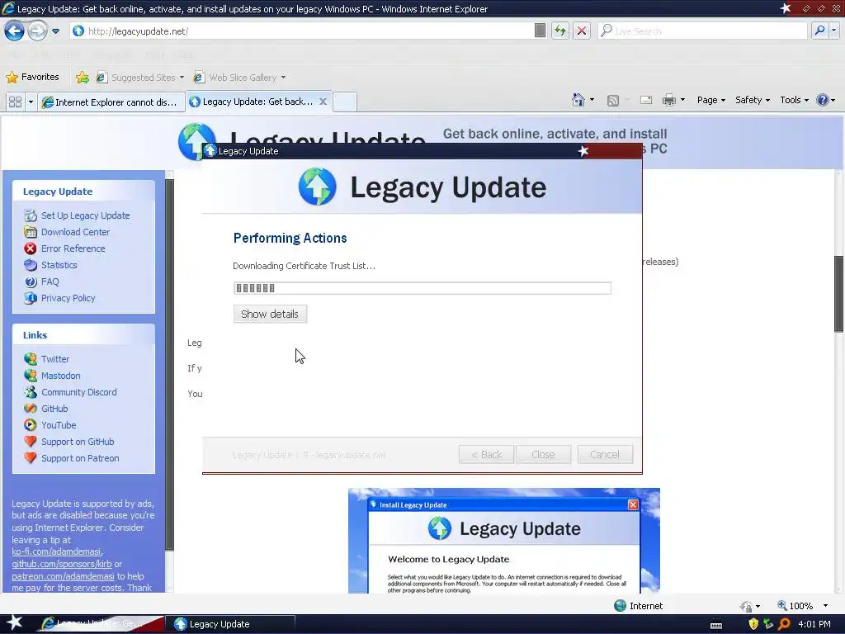
Task: Click the Download Center sidebar icon
Action: 31,232
